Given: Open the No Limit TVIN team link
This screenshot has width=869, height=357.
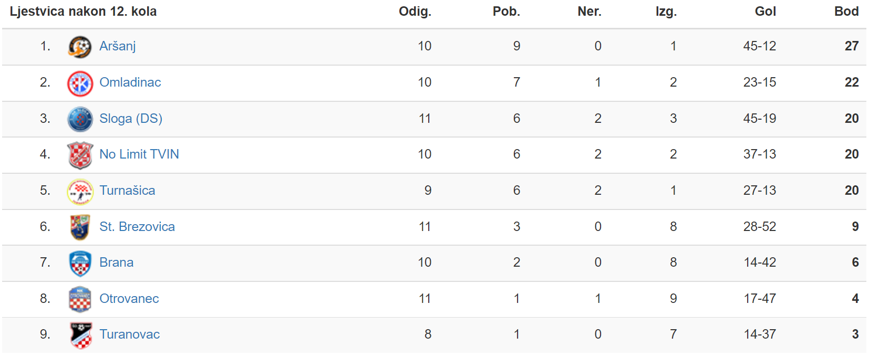Looking at the screenshot, I should 139,154.
